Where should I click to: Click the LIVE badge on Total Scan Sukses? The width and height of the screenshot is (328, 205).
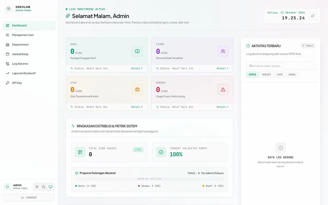[x=138, y=150]
